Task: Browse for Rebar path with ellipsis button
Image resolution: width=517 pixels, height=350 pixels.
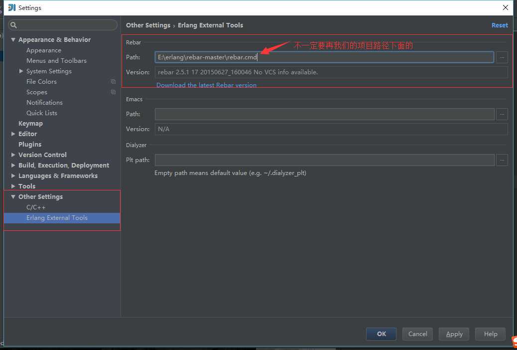Action: [502, 57]
